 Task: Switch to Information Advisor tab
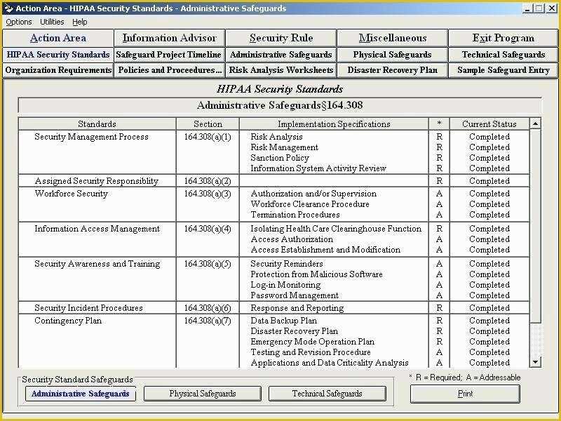(x=169, y=38)
